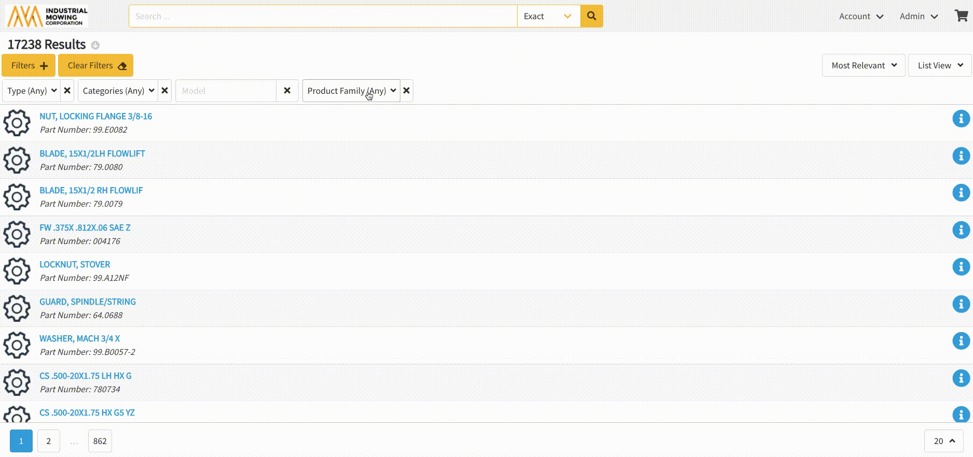Expand the Product Family dropdown
This screenshot has width=973, height=457.
[x=351, y=91]
